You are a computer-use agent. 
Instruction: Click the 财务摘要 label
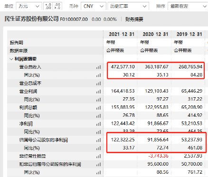(134, 19)
